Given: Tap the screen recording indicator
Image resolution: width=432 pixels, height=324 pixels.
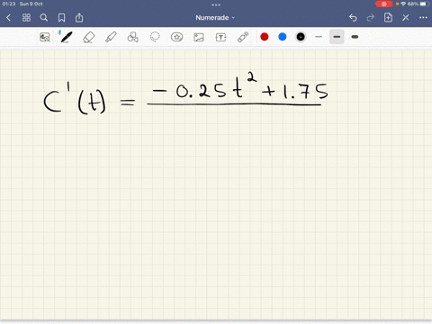Looking at the screenshot, I should [x=383, y=4].
